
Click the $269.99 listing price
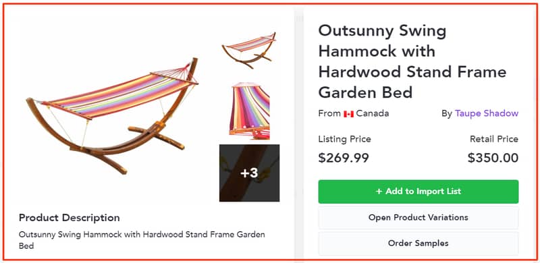pyautogui.click(x=344, y=158)
